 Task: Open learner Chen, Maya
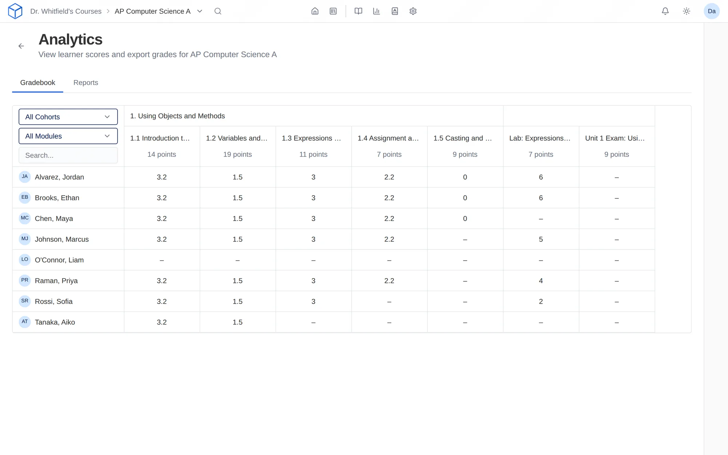[x=54, y=219]
